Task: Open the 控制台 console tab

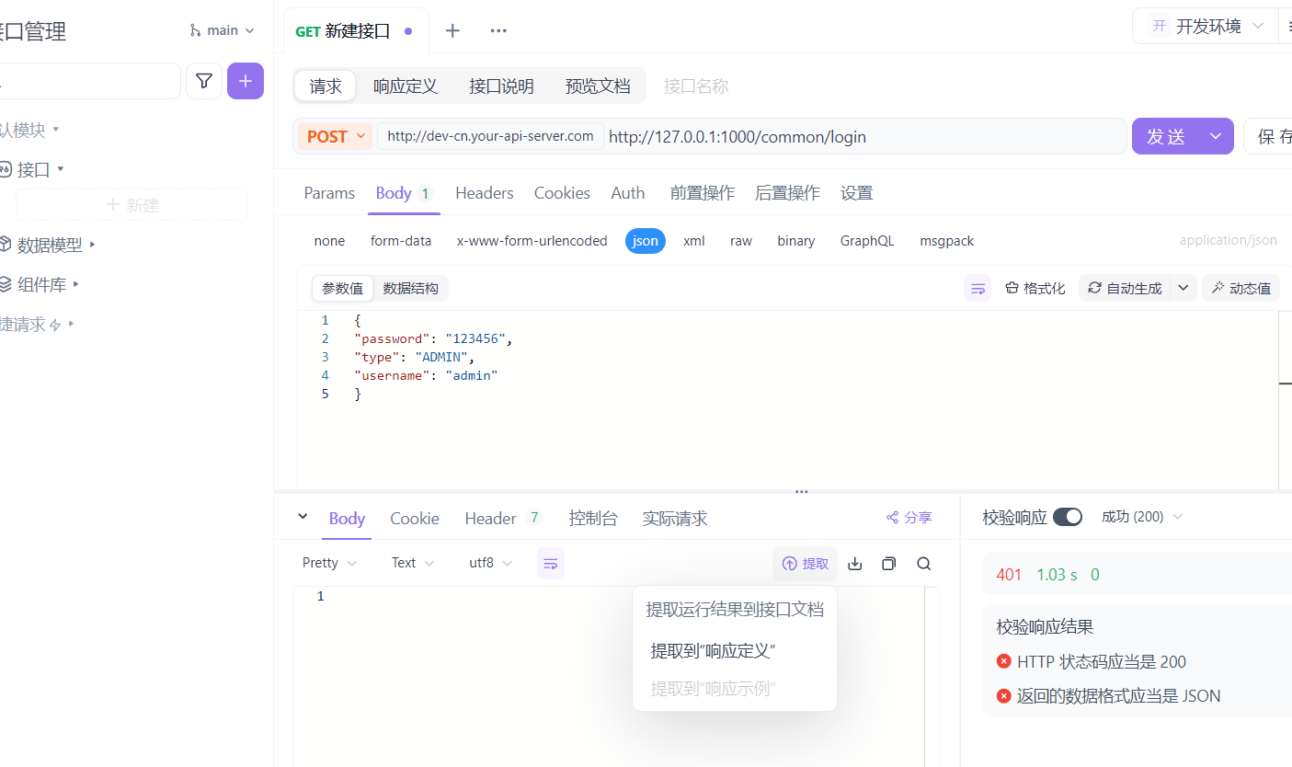Action: 593,519
